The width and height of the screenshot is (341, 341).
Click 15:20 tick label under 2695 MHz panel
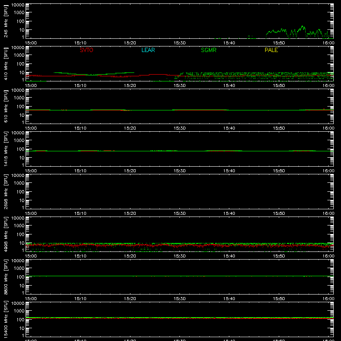point(130,214)
